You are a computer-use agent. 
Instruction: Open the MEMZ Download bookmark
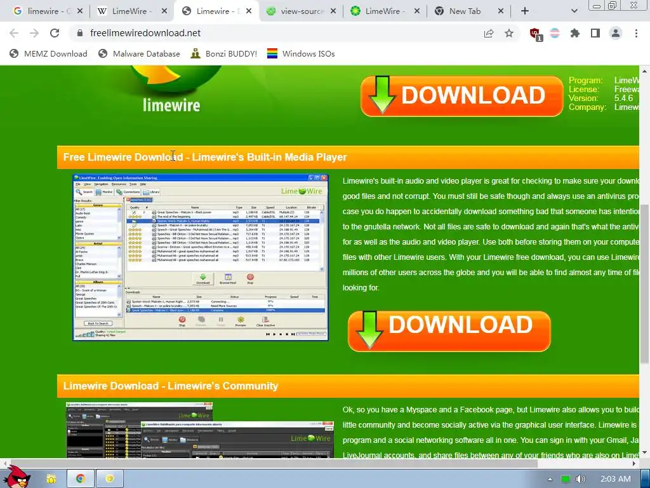click(x=48, y=53)
